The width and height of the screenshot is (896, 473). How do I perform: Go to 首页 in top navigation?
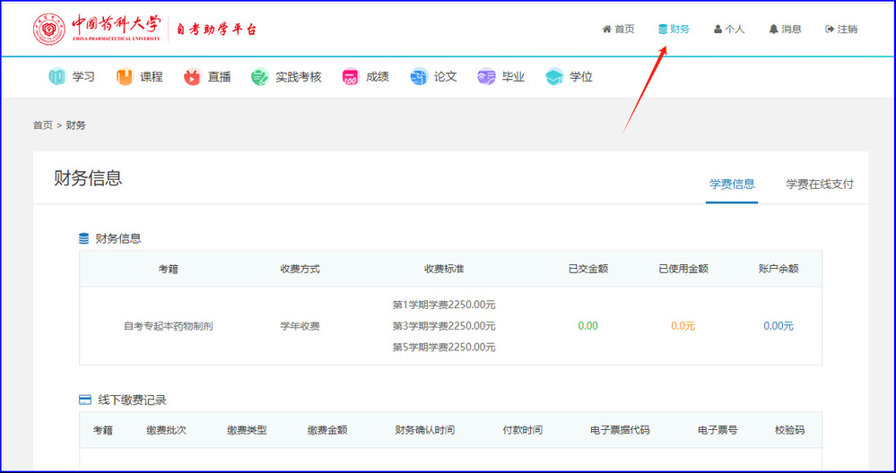point(618,29)
